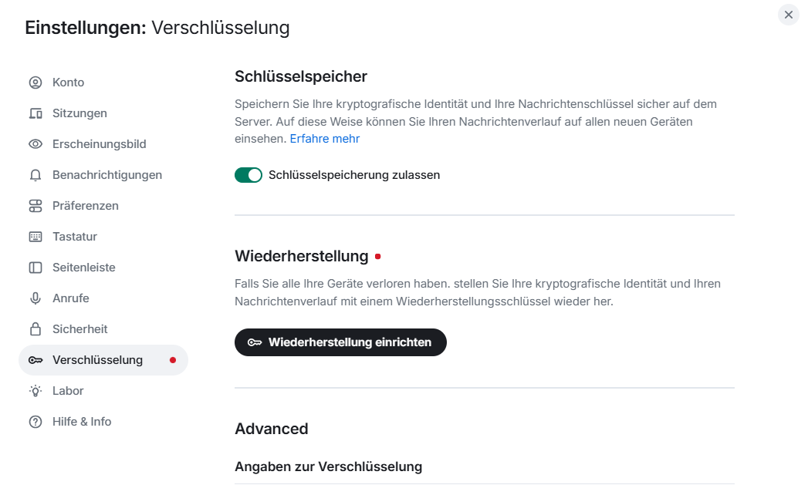808x485 pixels.
Task: Switch to the Sicherheit settings section
Action: [x=81, y=328]
